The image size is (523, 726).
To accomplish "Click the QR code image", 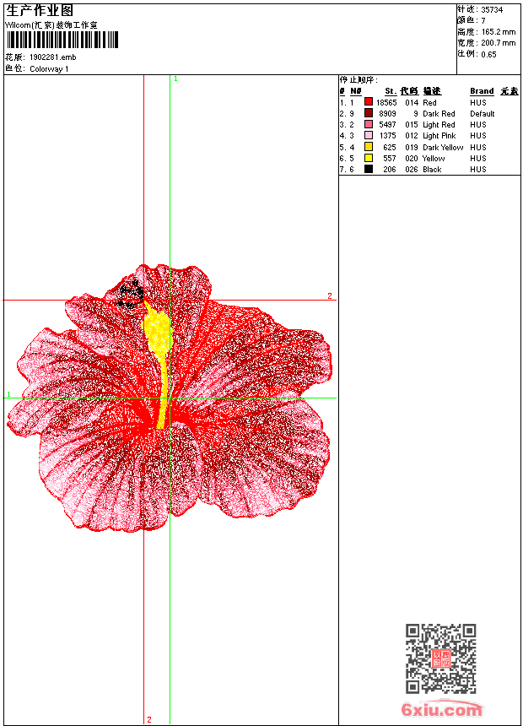I will pos(440,658).
